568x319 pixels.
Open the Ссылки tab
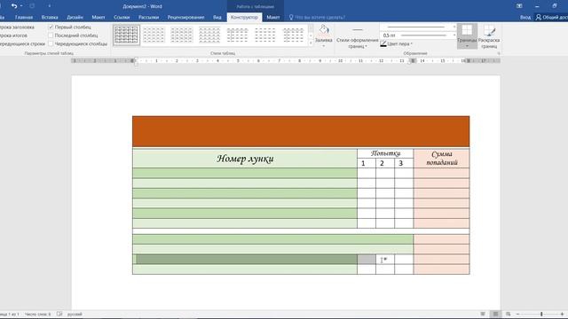122,17
